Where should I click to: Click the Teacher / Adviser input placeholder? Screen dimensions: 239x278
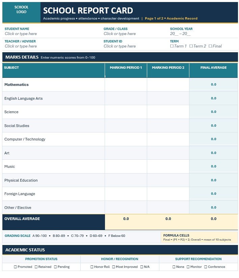[x=21, y=46]
